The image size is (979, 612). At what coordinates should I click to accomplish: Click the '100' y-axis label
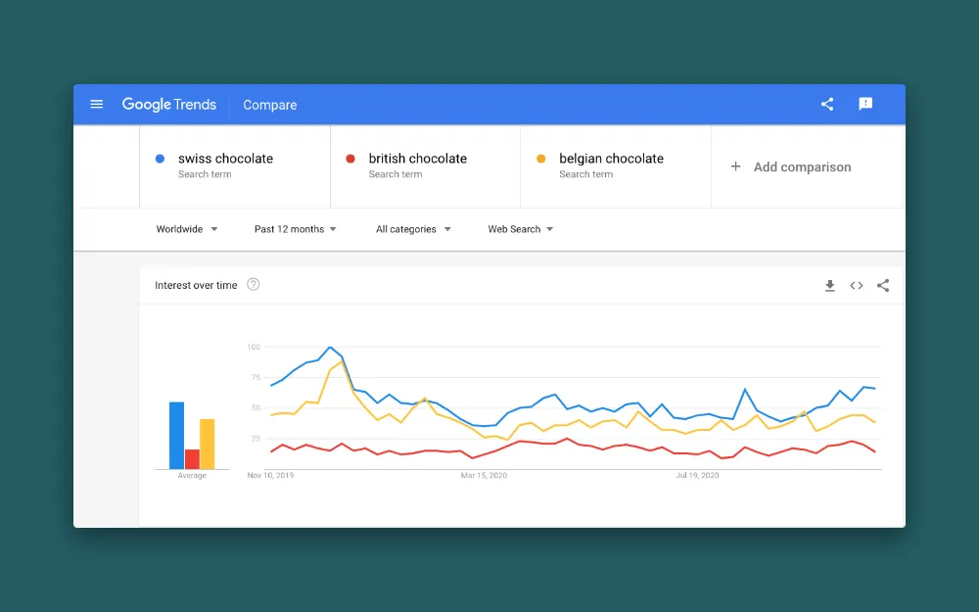tap(254, 347)
